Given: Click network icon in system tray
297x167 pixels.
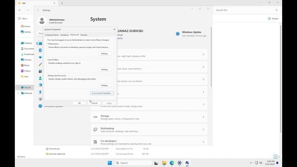Looking at the screenshot, I should pos(256,163).
